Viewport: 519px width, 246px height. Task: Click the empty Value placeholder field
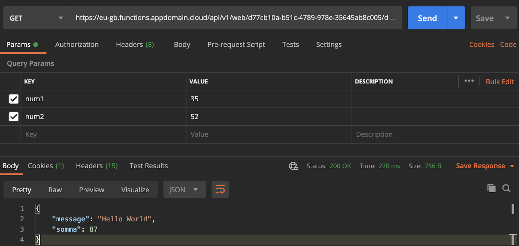[269, 135]
